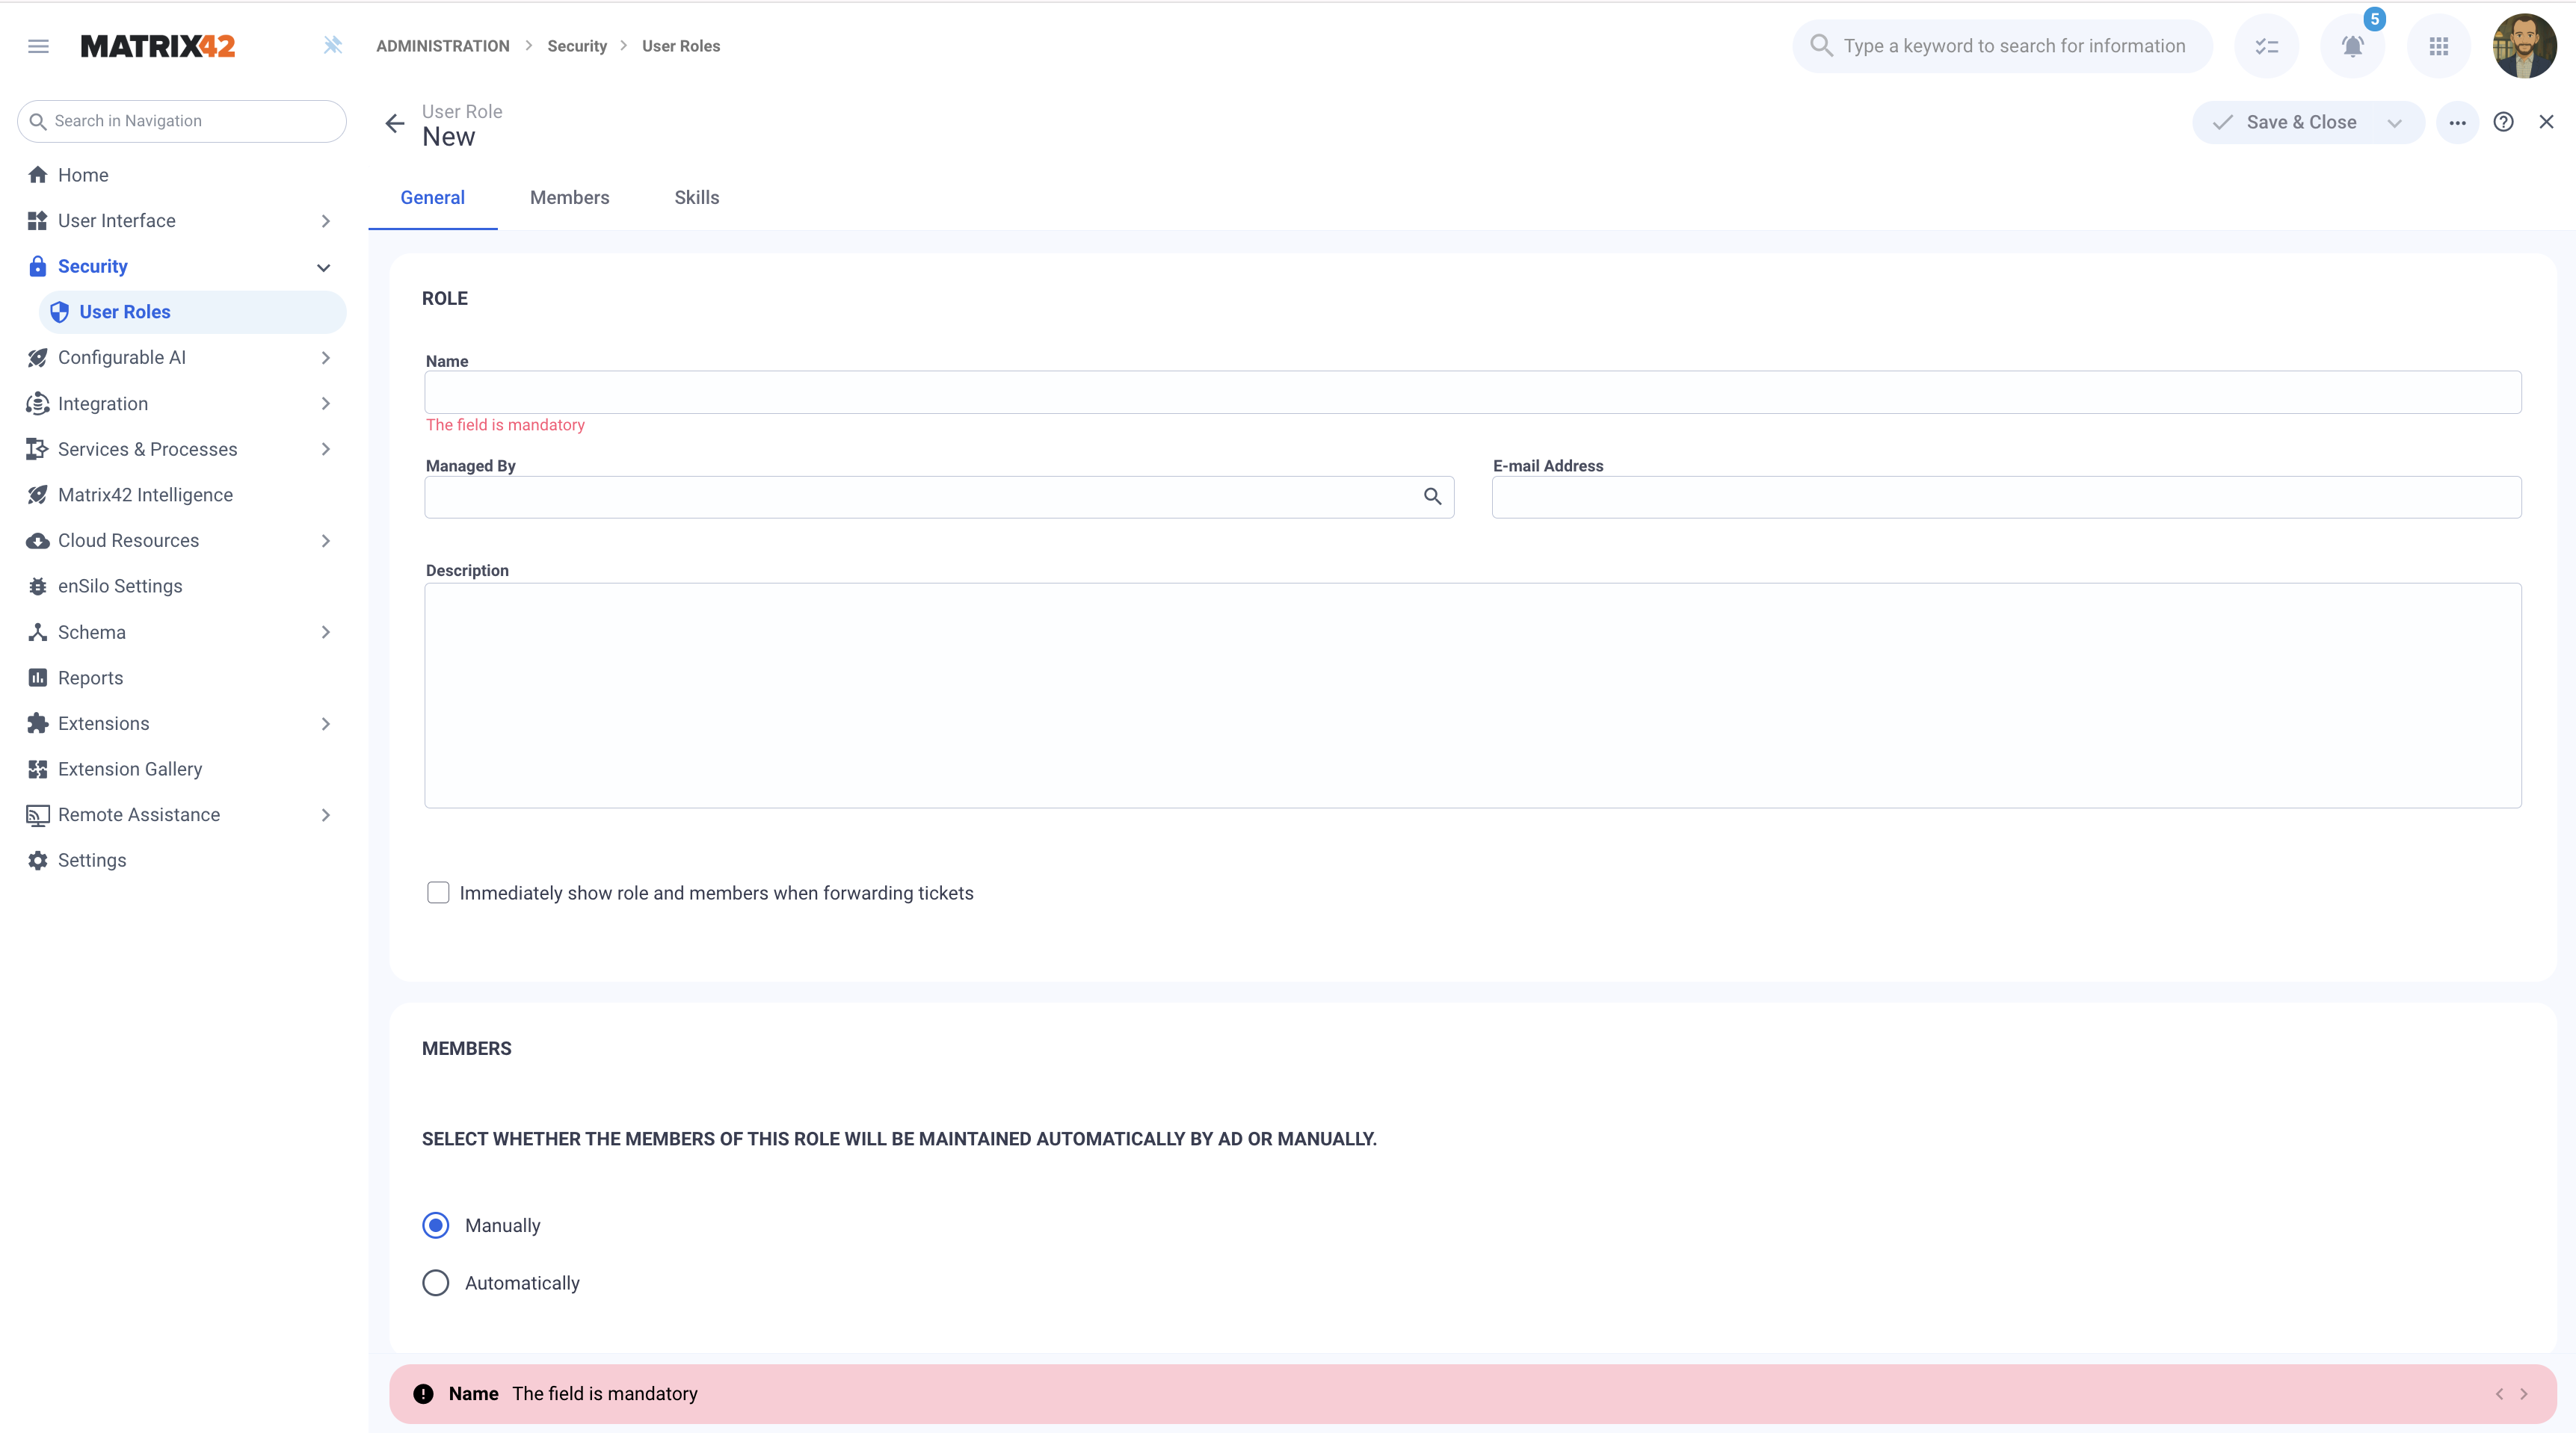Viewport: 2576px width, 1433px height.
Task: Click the back arrow beside User Role
Action: coord(395,123)
